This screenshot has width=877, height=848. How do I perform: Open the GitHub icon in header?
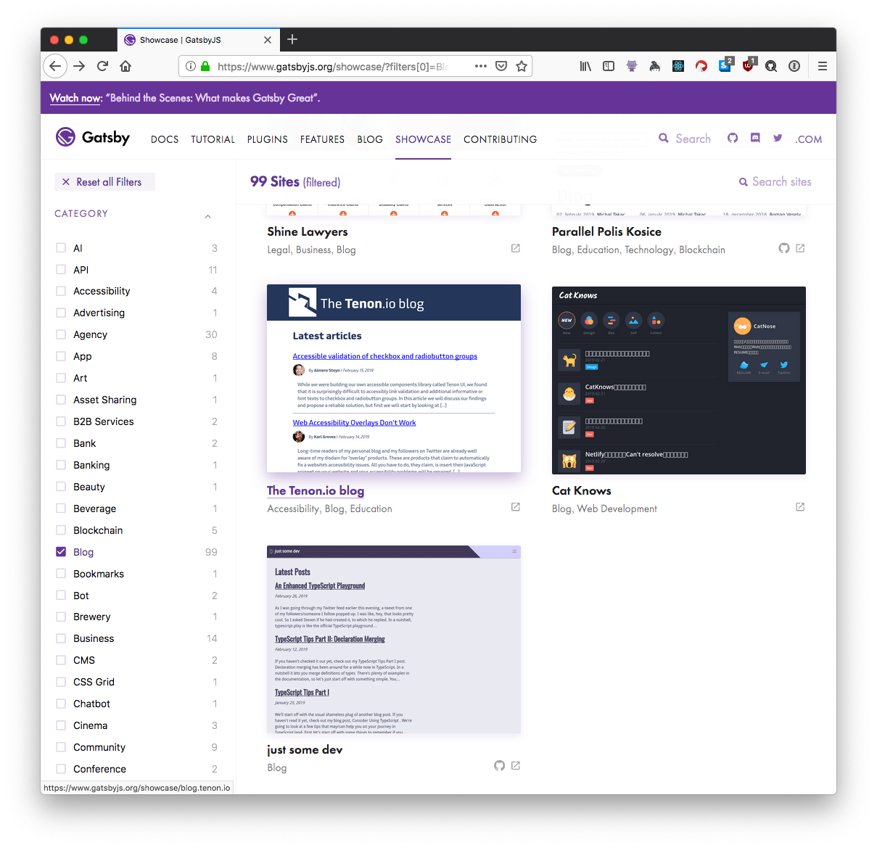[733, 138]
